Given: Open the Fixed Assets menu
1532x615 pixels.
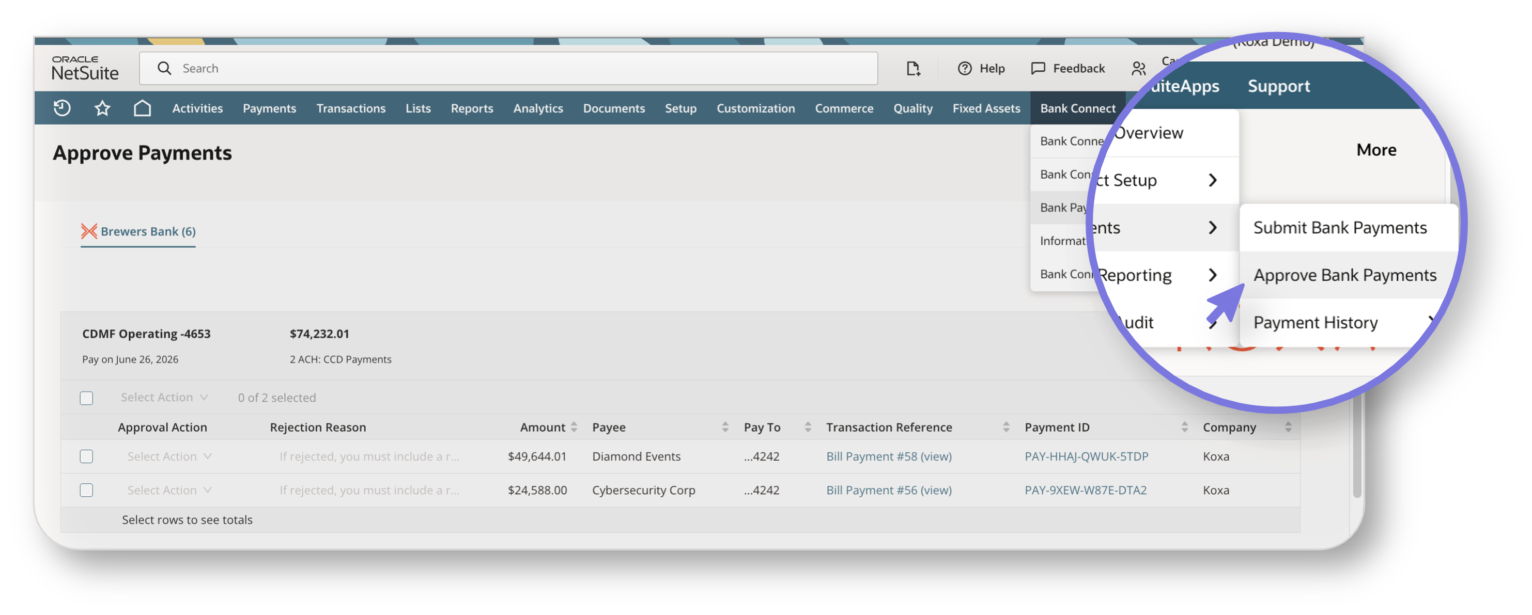Looking at the screenshot, I should point(986,108).
